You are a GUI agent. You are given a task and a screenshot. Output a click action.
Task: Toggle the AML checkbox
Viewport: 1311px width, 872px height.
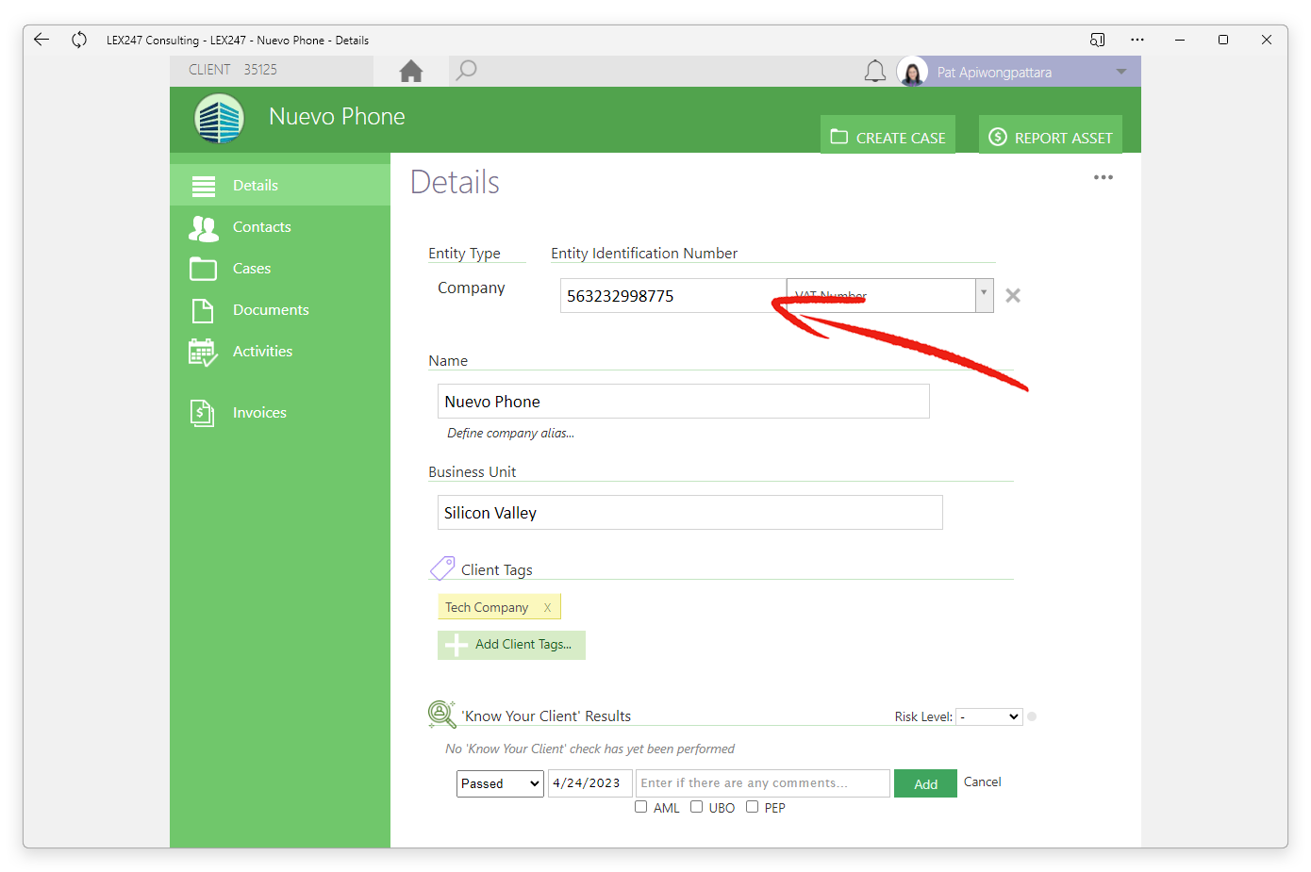[x=641, y=807]
